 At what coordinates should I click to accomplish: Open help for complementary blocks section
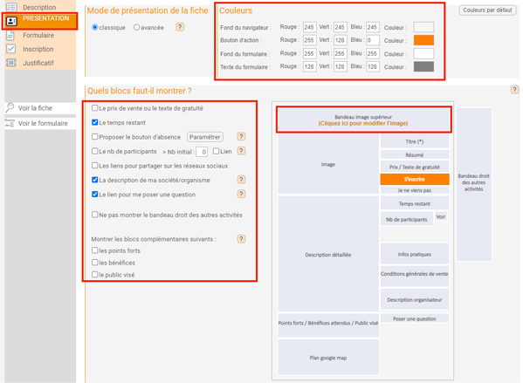coord(241,239)
